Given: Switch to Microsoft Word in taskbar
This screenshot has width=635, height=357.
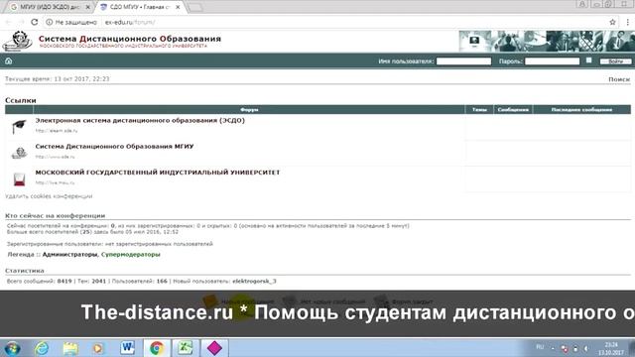Looking at the screenshot, I should pos(128,348).
